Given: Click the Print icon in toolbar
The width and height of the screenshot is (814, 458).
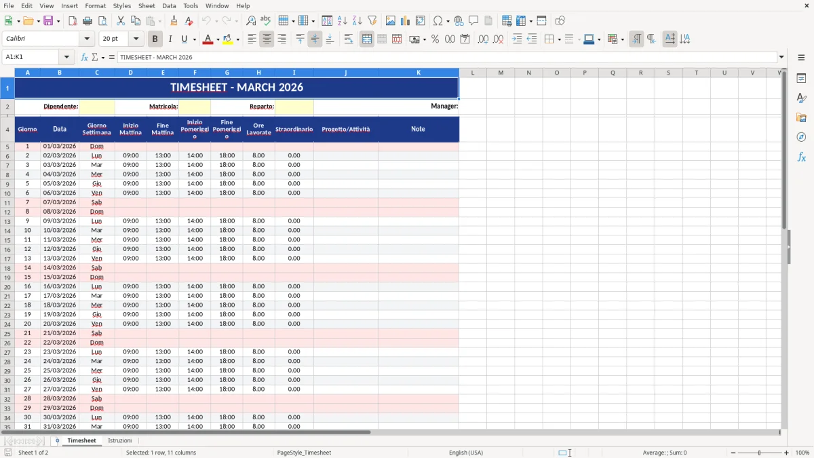Looking at the screenshot, I should coord(88,21).
